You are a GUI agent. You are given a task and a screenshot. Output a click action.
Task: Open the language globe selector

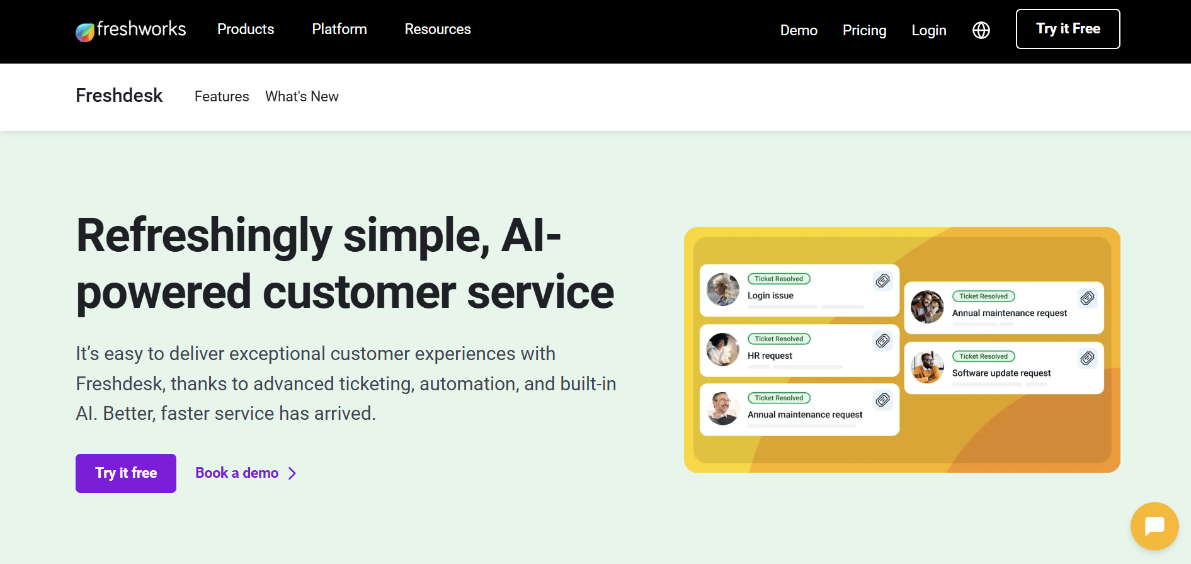[981, 30]
